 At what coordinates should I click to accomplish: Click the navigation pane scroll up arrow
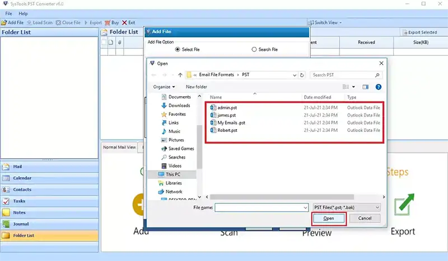pyautogui.click(x=199, y=97)
